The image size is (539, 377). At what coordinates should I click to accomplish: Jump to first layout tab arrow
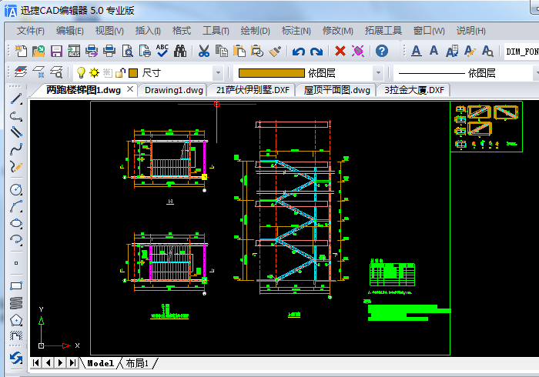[x=35, y=362]
